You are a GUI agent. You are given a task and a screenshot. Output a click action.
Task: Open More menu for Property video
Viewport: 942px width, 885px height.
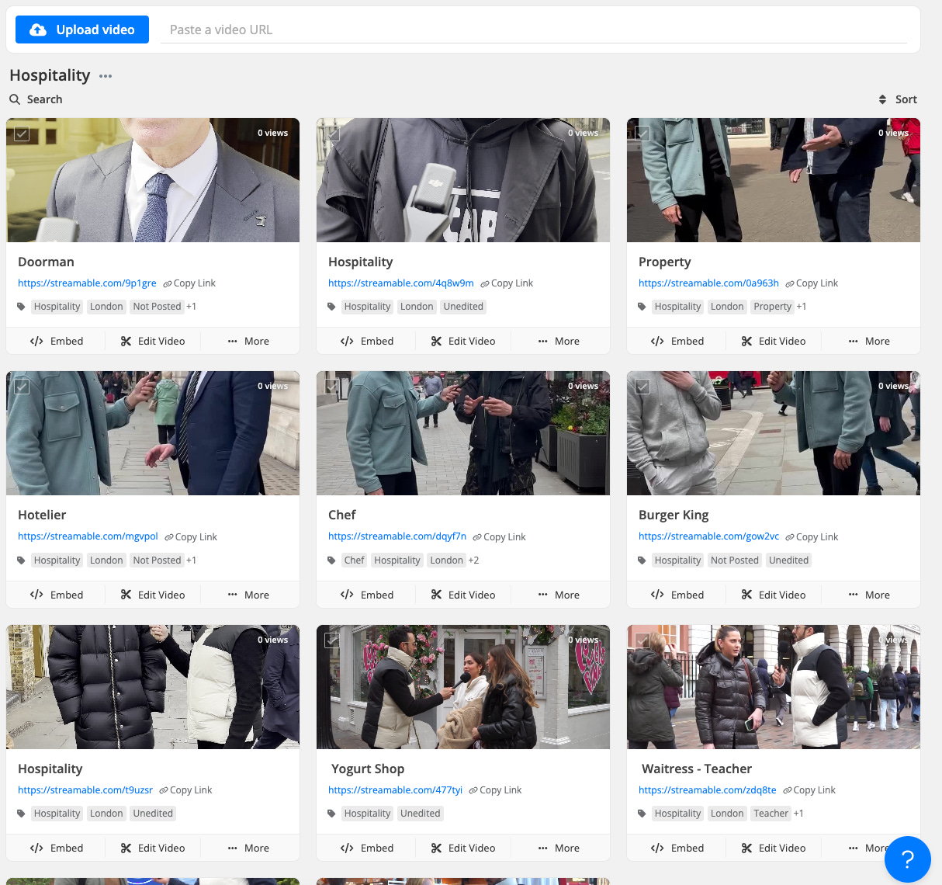tap(869, 342)
